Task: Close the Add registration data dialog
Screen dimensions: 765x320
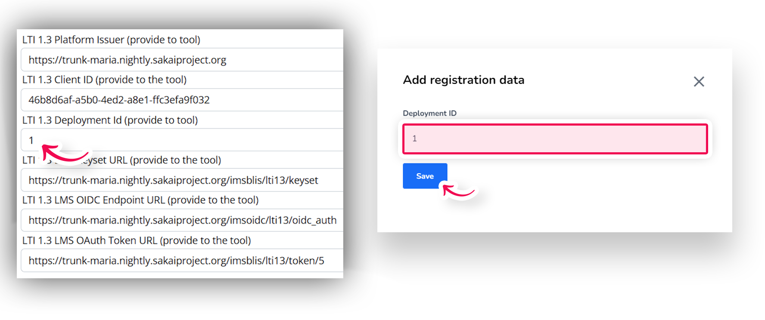Action: pos(699,81)
